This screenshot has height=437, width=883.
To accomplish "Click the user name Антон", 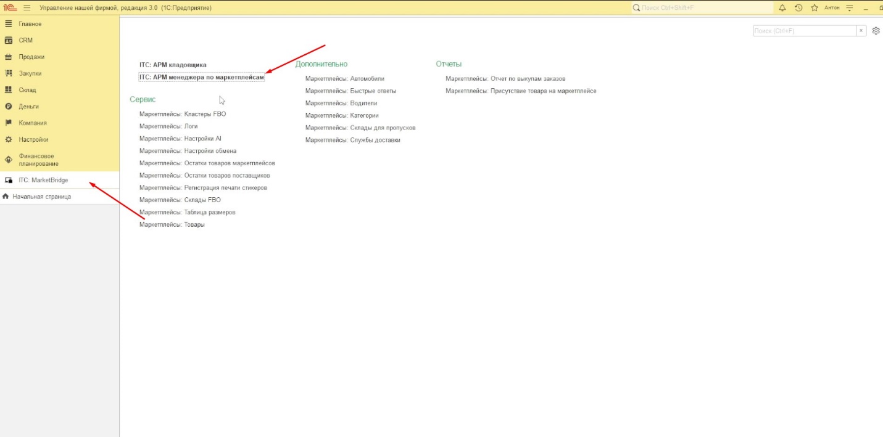I will (x=832, y=8).
